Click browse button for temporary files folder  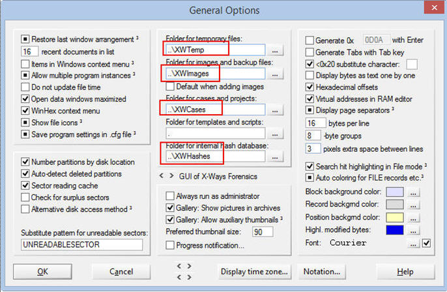click(x=276, y=50)
